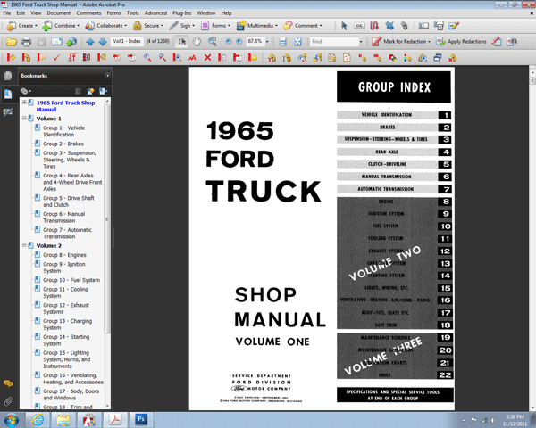The image size is (536, 428).
Task: Open the Create dropdown menu
Action: (x=21, y=26)
